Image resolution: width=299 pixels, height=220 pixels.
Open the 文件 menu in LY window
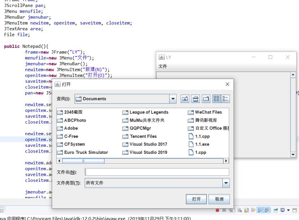(x=163, y=66)
